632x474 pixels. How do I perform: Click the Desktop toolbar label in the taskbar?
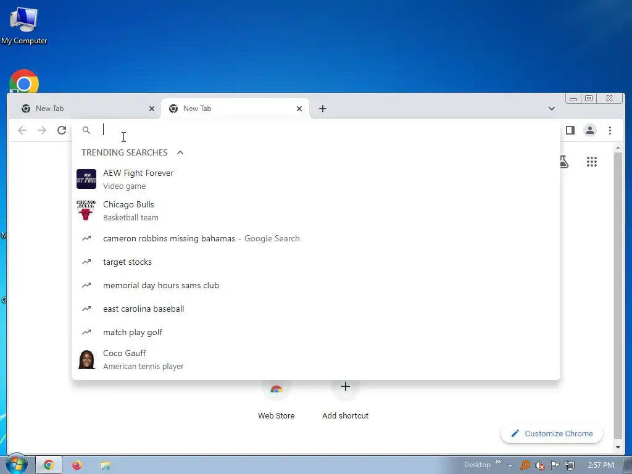(x=477, y=465)
